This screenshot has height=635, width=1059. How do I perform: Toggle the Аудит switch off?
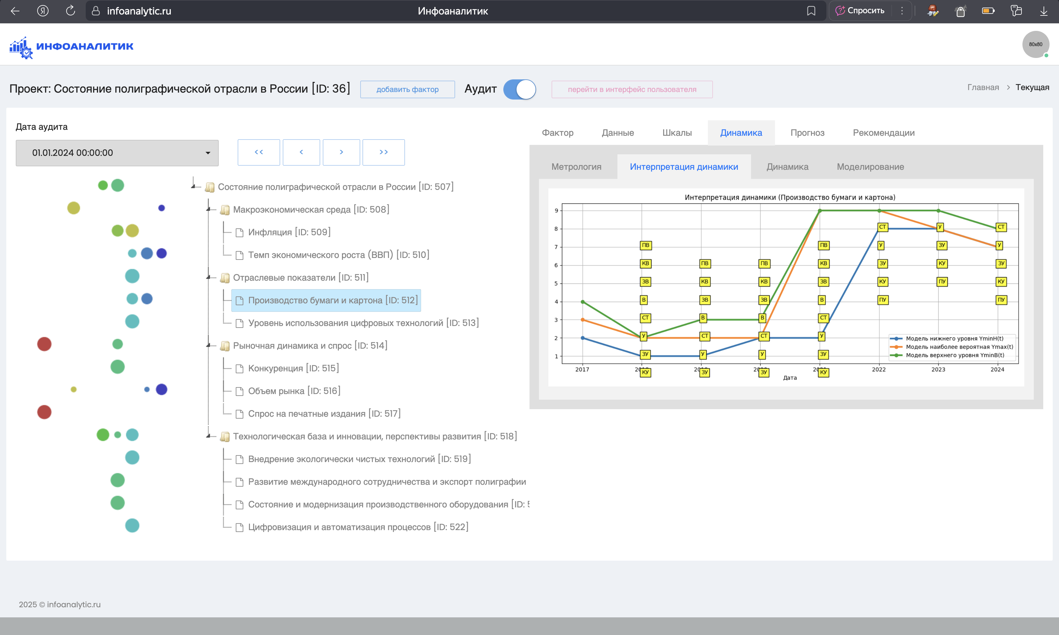coord(520,89)
